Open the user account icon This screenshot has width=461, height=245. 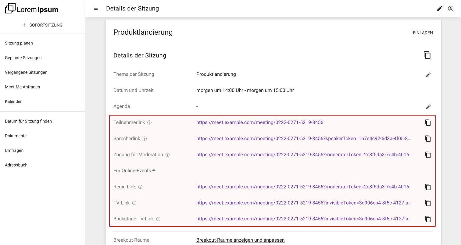[451, 9]
